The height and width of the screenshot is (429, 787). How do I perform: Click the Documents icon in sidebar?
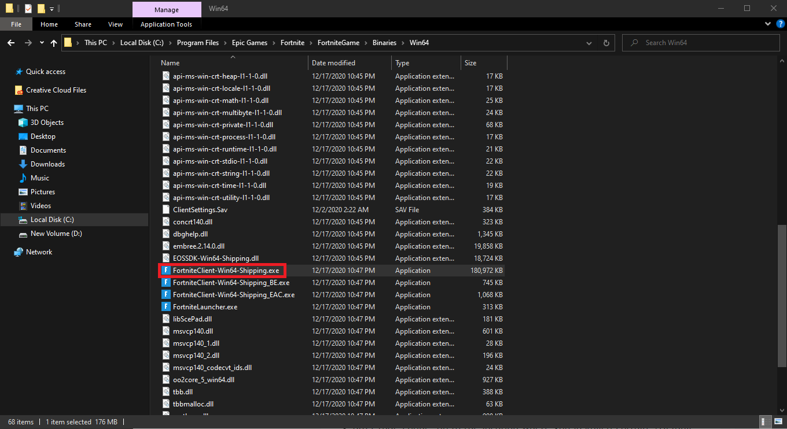23,150
